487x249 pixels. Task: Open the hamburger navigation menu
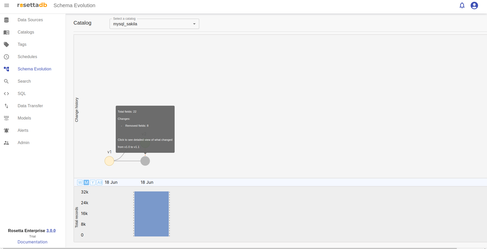point(7,5)
